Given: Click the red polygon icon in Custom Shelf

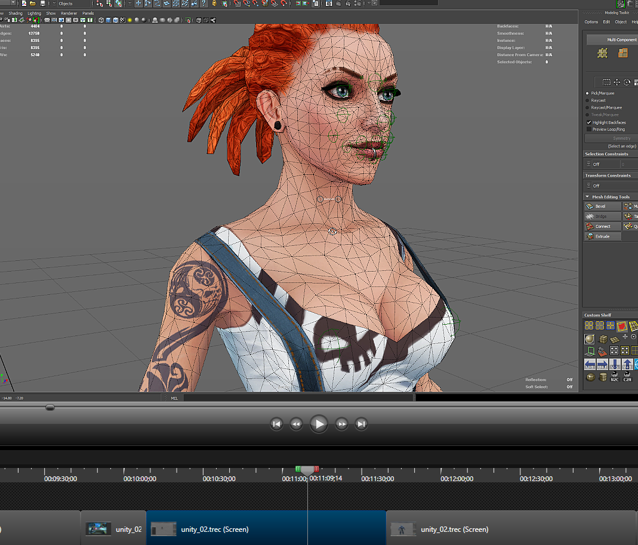Looking at the screenshot, I should click(x=621, y=325).
